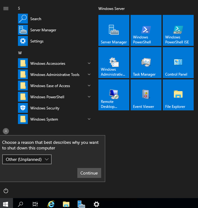
Task: Click Continue to confirm shutdown
Action: [x=89, y=173]
